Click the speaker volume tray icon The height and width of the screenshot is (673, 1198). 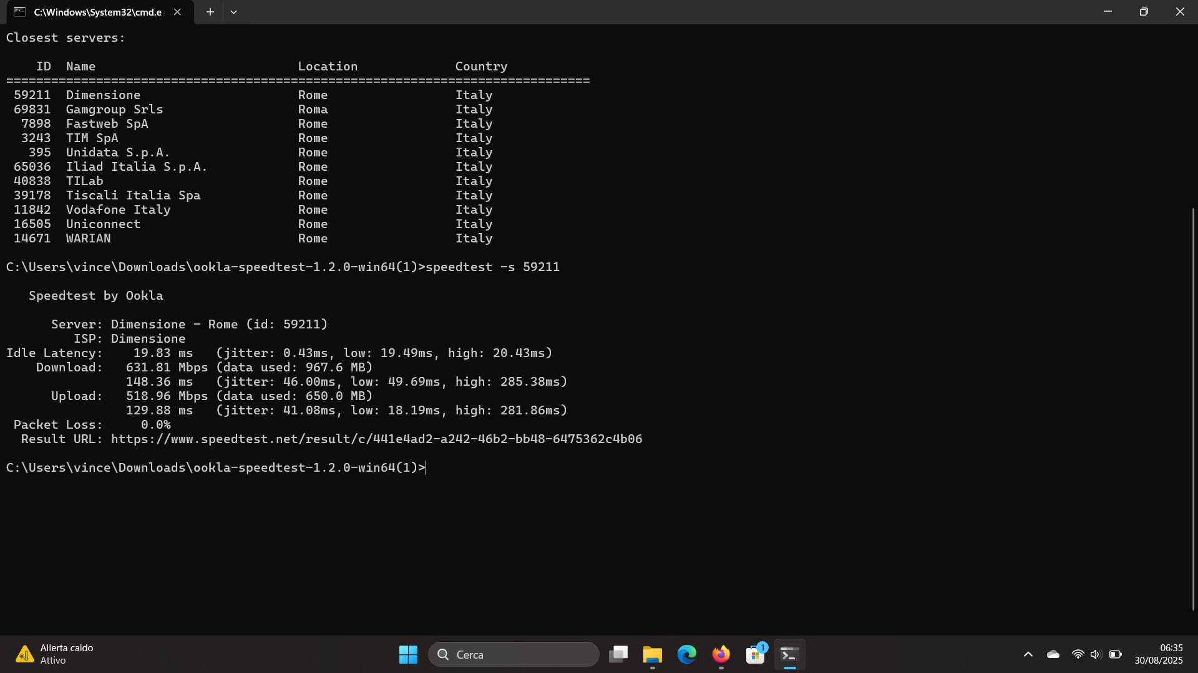1096,654
